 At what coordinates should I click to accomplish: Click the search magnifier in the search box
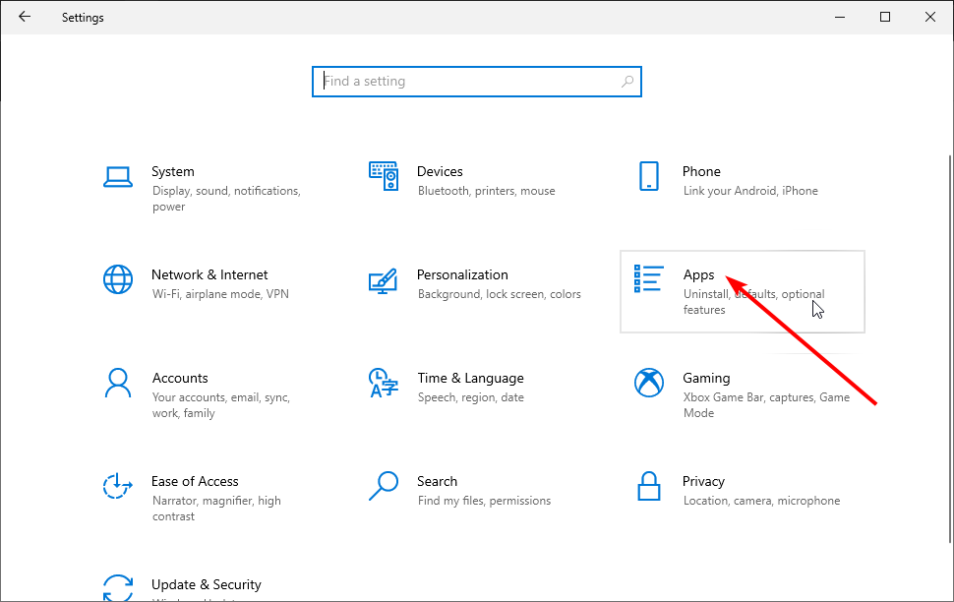[x=627, y=81]
